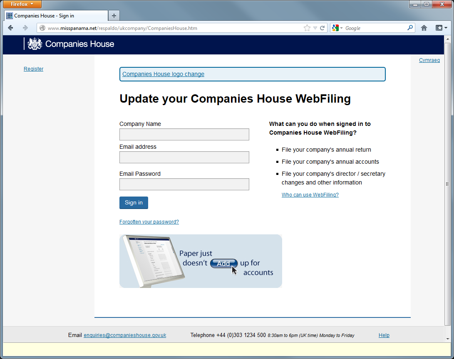Click 'File your company's annual return' text
This screenshot has width=454, height=359.
click(x=326, y=150)
